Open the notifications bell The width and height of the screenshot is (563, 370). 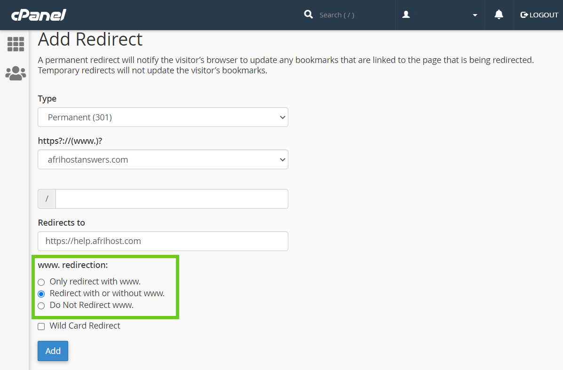pos(499,15)
